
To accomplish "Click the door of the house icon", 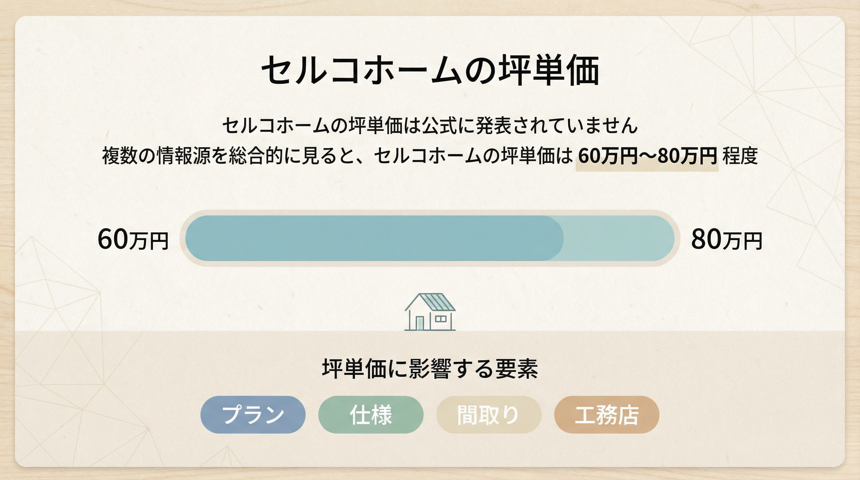I will pos(419,323).
